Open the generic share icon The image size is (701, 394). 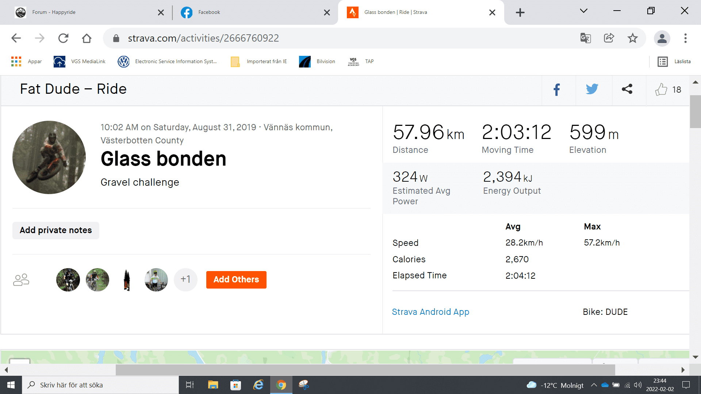[627, 89]
